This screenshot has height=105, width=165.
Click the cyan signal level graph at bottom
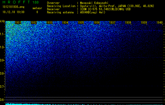(x=84, y=104)
